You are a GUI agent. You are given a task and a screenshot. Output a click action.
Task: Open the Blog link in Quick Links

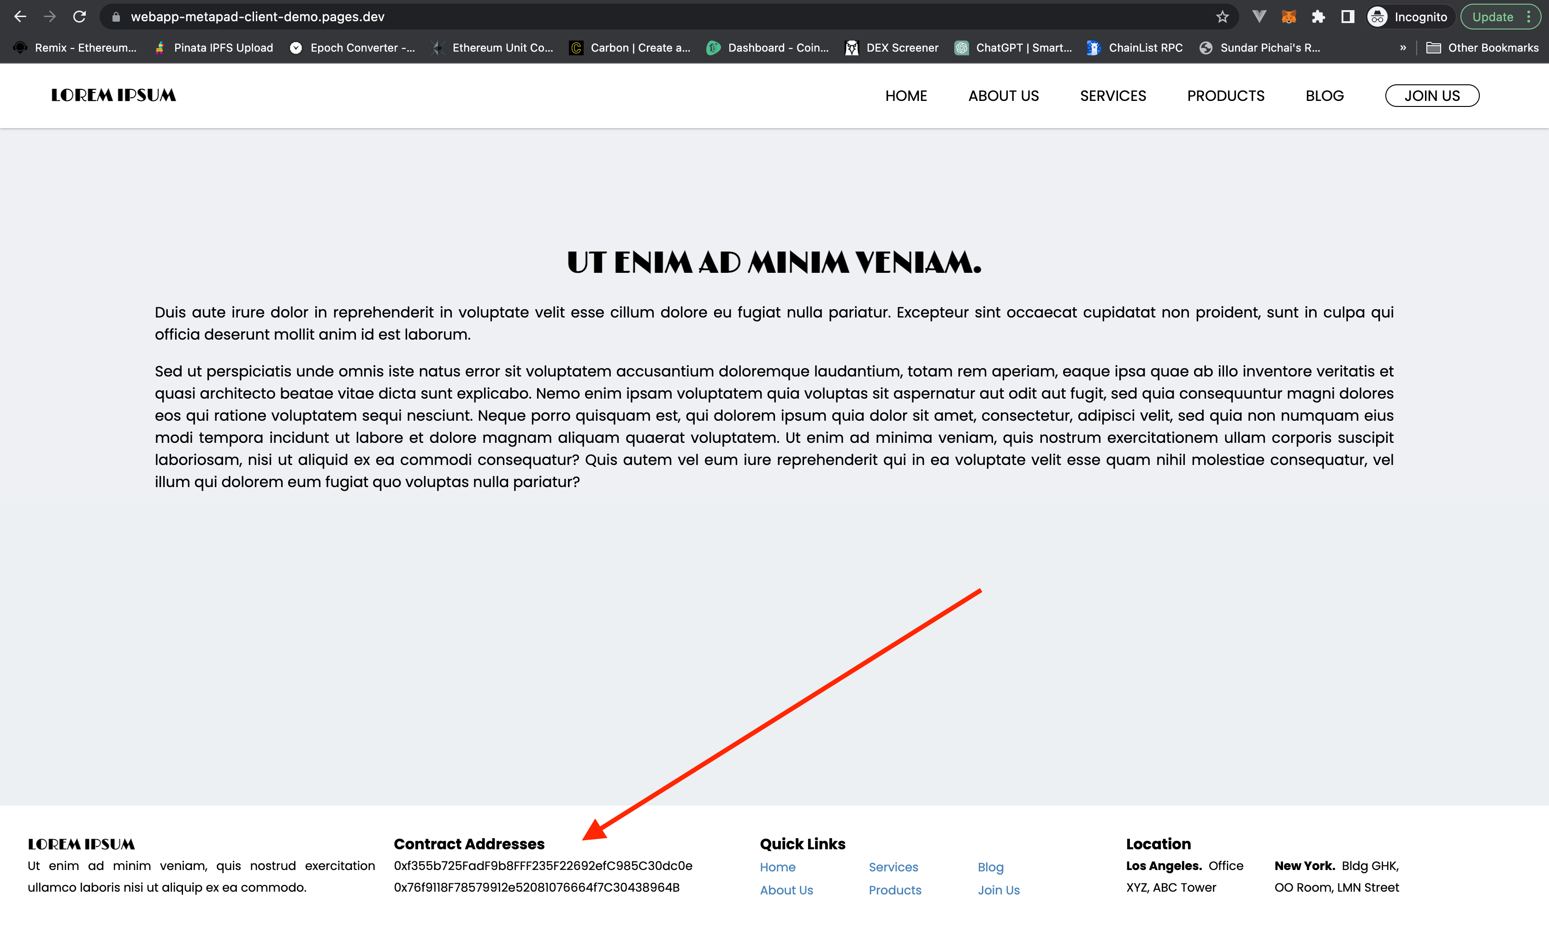click(x=990, y=867)
